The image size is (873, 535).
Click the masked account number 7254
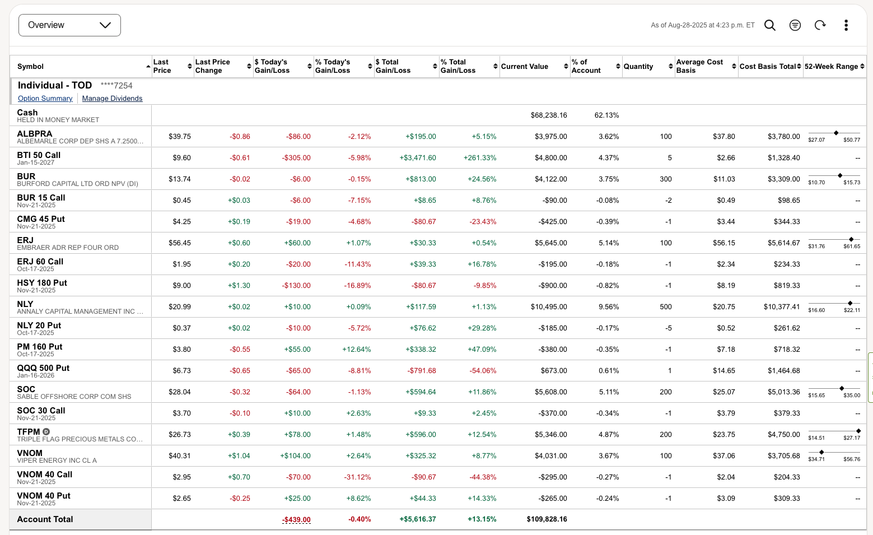pyautogui.click(x=116, y=86)
